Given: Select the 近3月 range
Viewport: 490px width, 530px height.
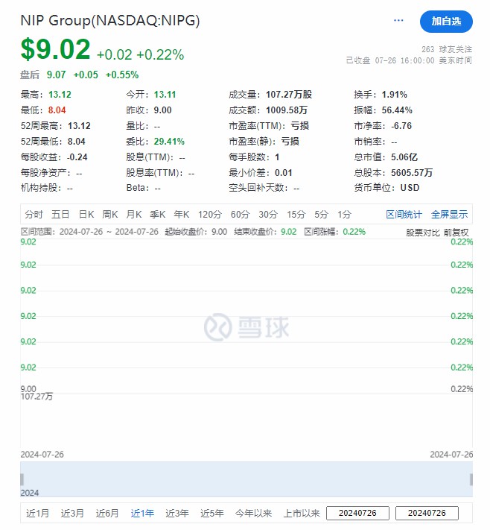Looking at the screenshot, I should pos(72,513).
